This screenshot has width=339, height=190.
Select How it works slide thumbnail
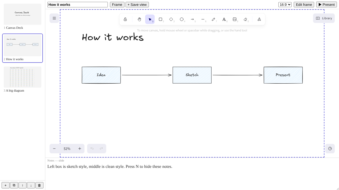click(x=23, y=46)
